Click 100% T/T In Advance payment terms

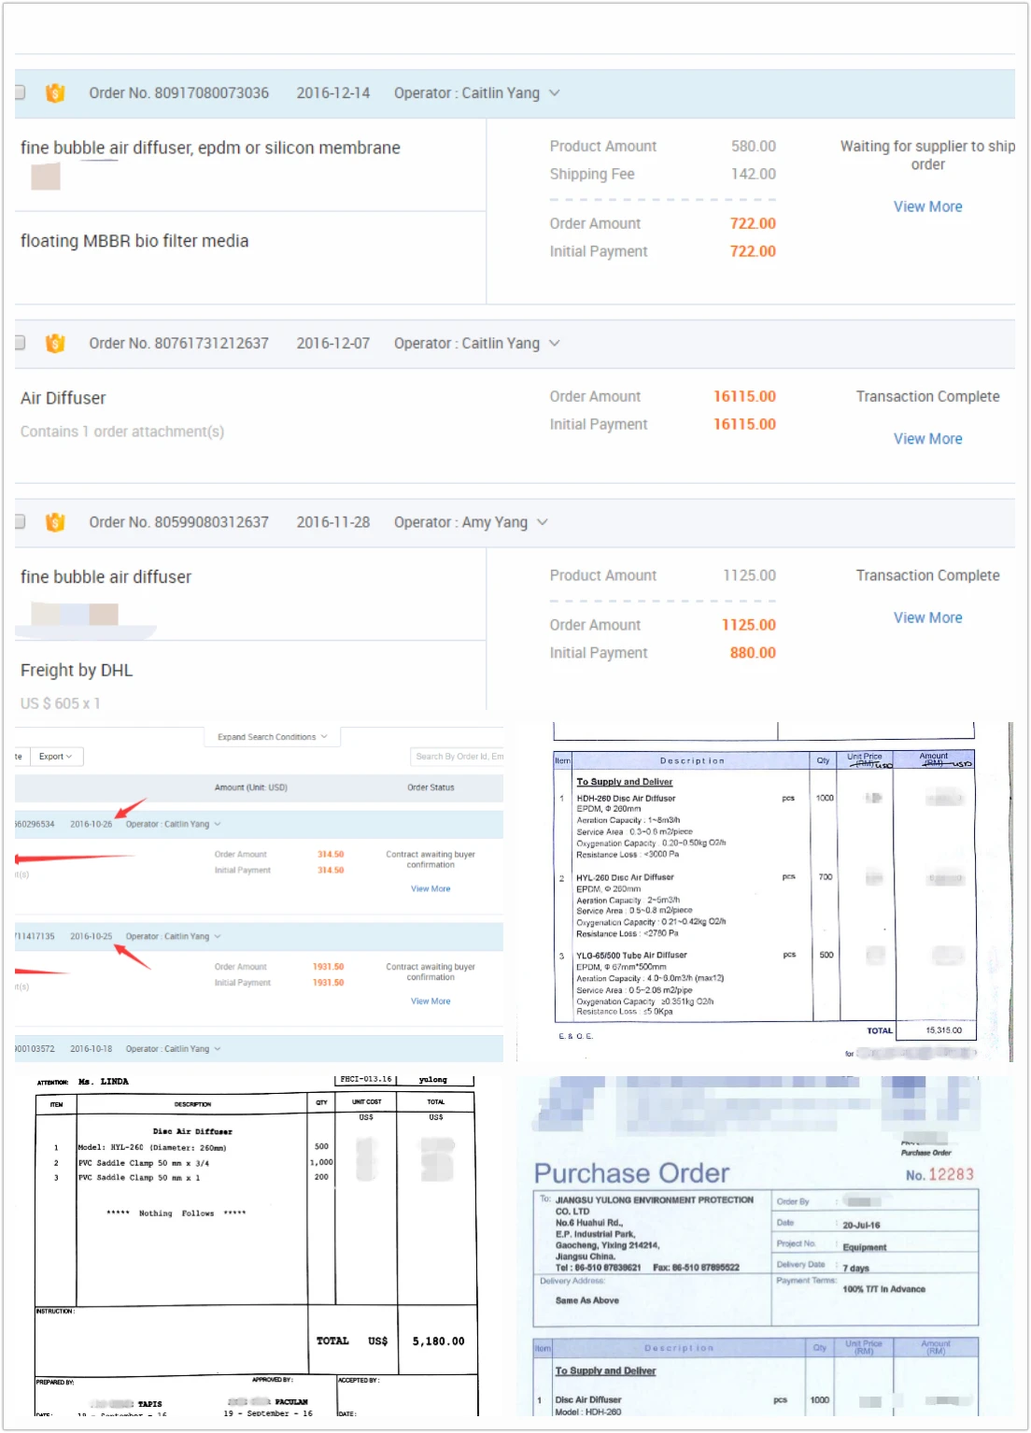[883, 1289]
